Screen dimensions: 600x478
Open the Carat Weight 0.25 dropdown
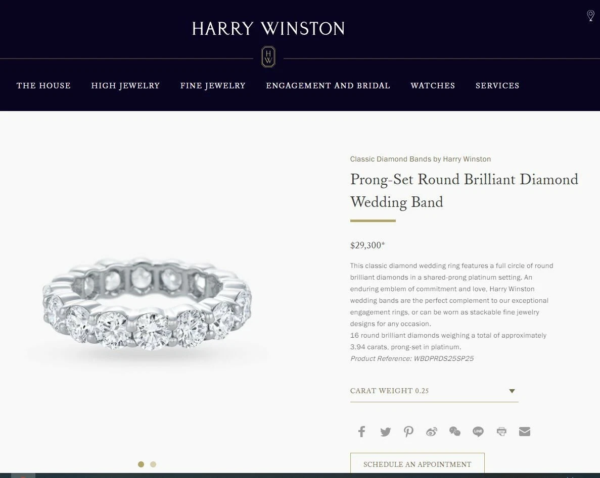(434, 391)
